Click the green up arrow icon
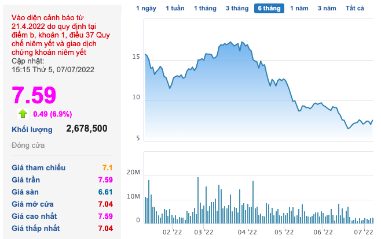Image resolution: width=381 pixels, height=239 pixels. click(23, 113)
